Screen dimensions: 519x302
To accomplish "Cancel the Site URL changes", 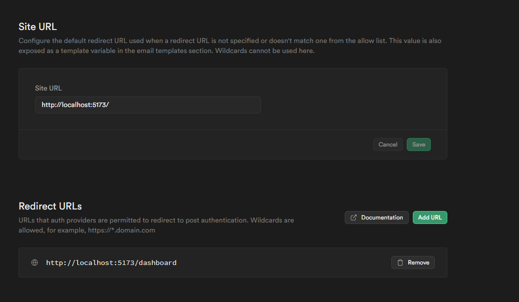I will [x=388, y=144].
